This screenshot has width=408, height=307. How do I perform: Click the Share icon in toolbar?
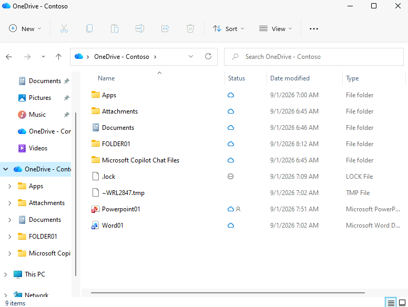165,28
